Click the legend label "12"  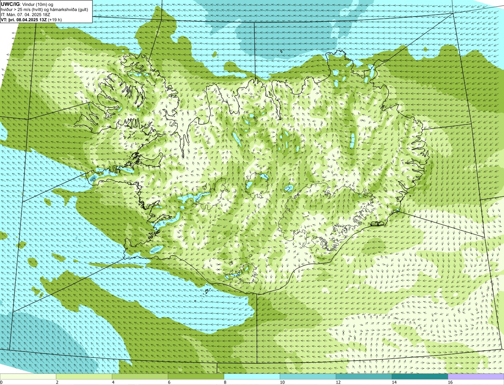(338, 382)
